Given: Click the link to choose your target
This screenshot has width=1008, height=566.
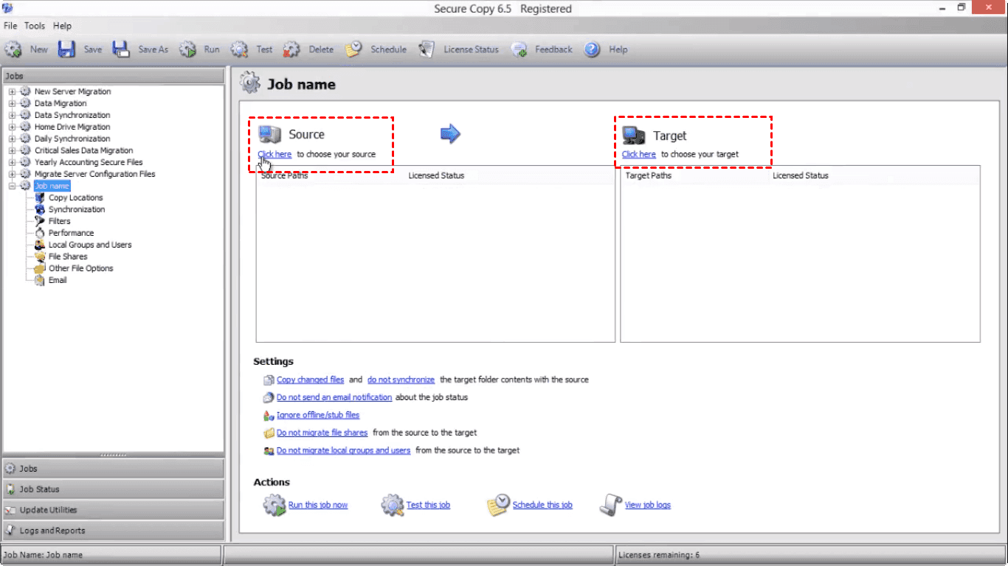Looking at the screenshot, I should (638, 154).
